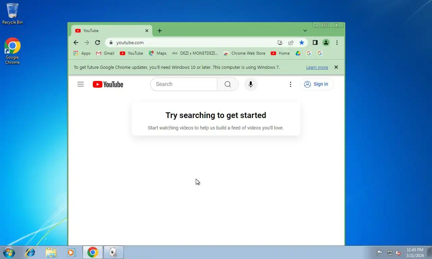Dismiss the Windows 7 update infobar
This screenshot has height=259, width=432.
point(336,67)
